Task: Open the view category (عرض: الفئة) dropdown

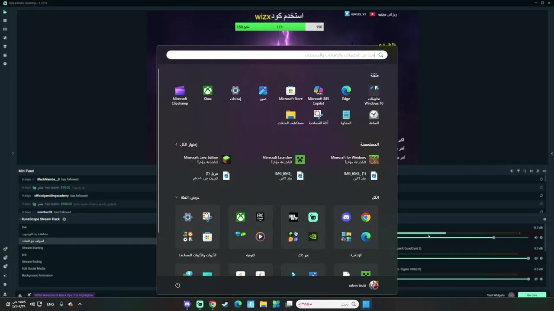Action: click(187, 197)
